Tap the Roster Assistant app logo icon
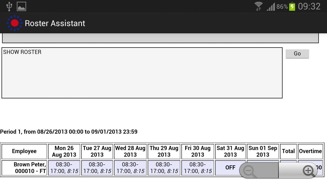Image resolution: width=327 pixels, height=184 pixels. 15,23
